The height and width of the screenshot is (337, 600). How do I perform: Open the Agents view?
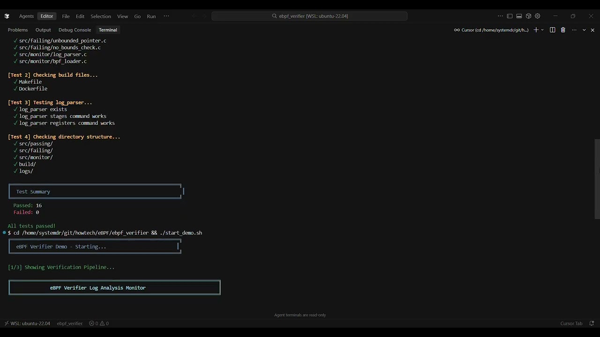point(26,16)
